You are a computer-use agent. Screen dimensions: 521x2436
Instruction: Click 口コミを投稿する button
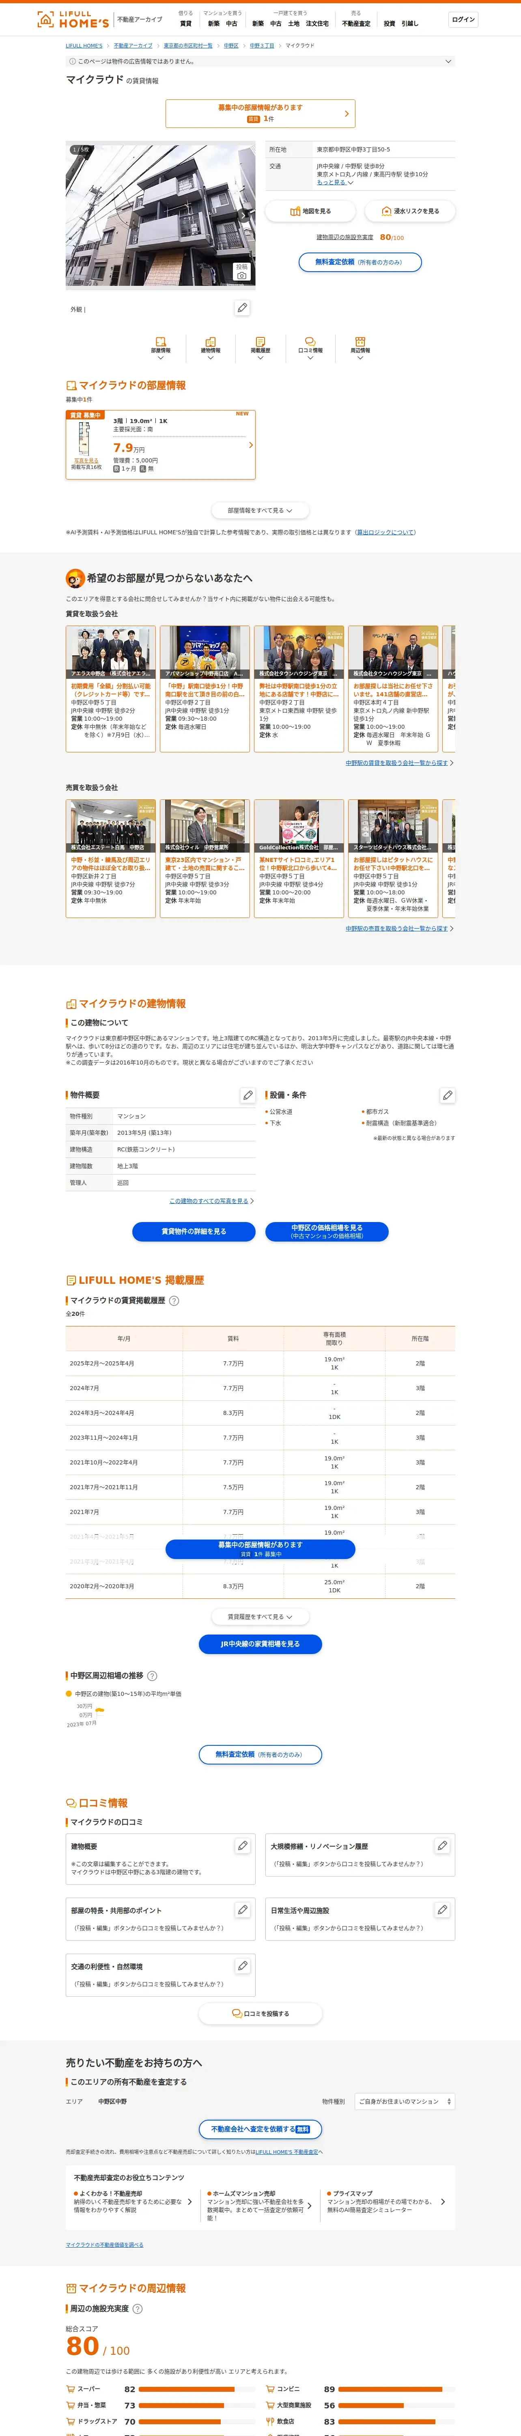[260, 2013]
